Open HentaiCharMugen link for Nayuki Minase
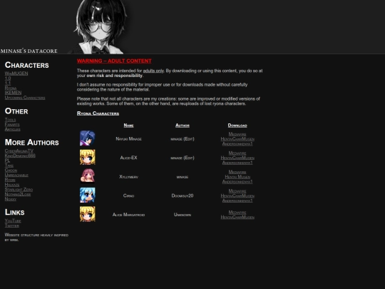This screenshot has width=385, height=289. click(x=237, y=139)
